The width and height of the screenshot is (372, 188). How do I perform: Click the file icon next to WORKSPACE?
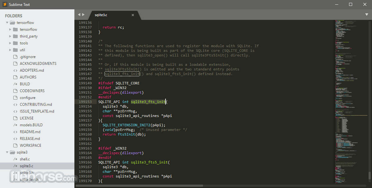[15, 145]
